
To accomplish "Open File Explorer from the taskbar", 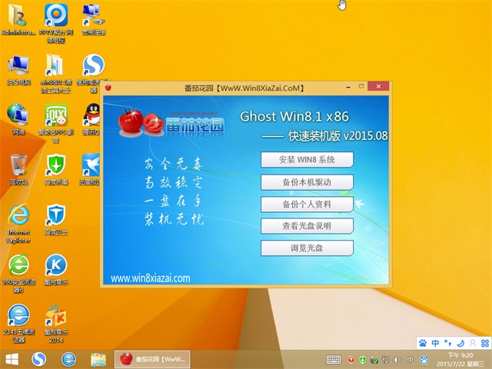I will point(98,359).
